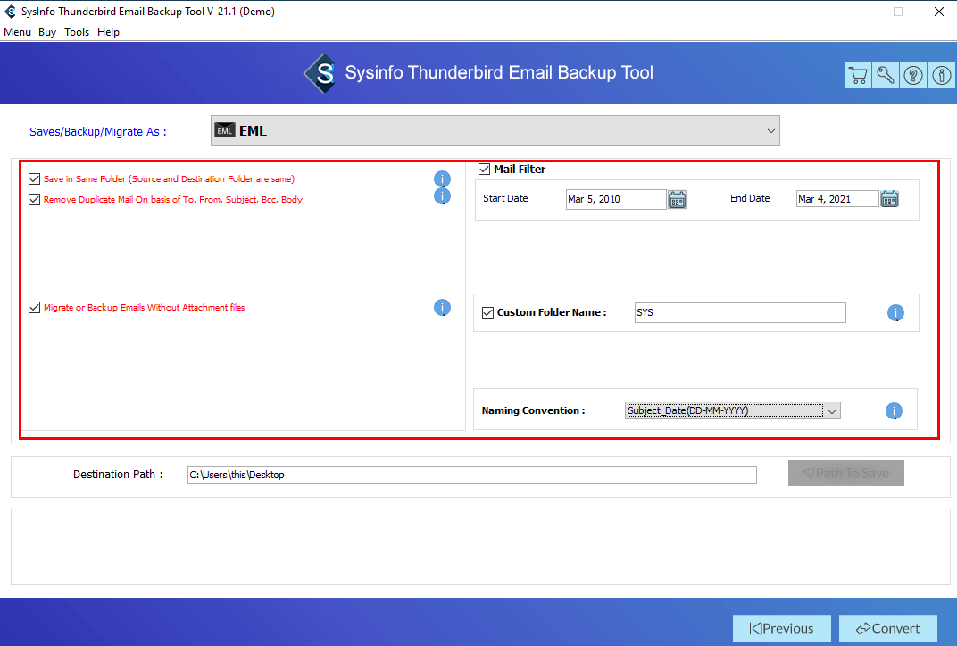Open the Tools menu
The width and height of the screenshot is (957, 646).
[x=77, y=32]
